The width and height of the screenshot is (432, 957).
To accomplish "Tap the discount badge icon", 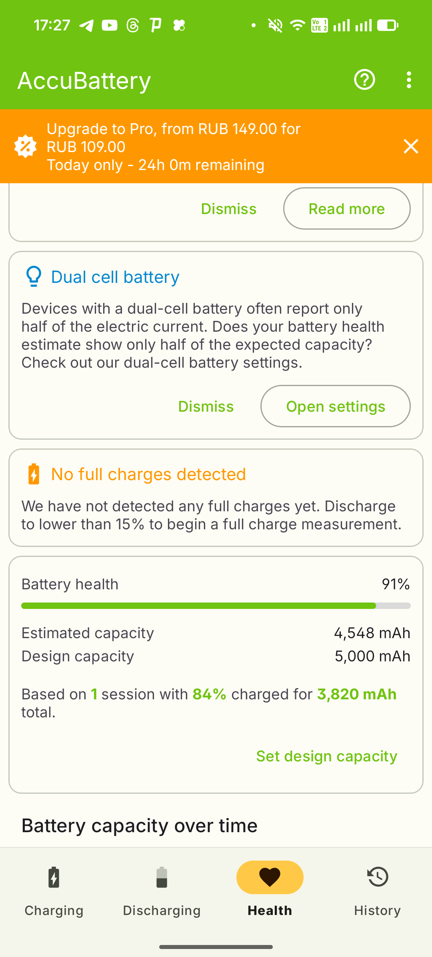I will coord(26,146).
